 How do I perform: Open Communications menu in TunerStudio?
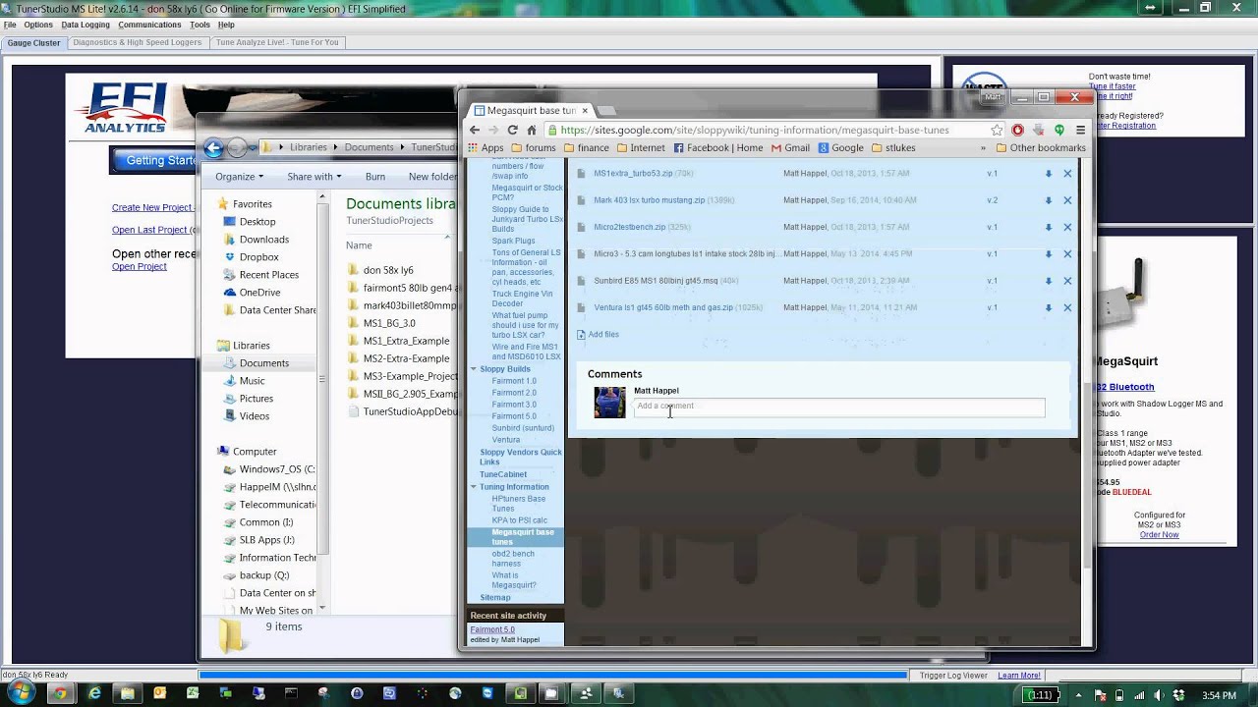pos(150,25)
